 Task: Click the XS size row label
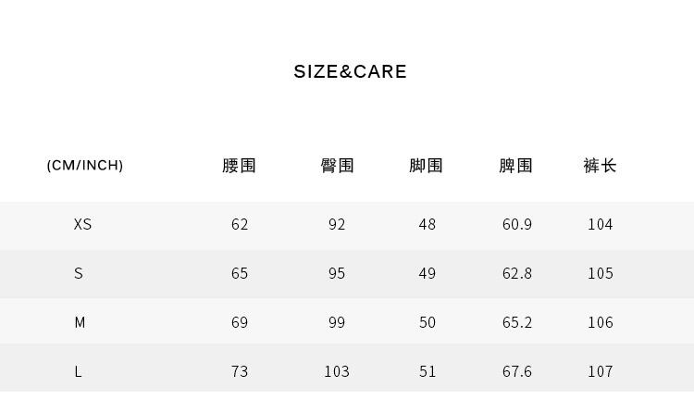tap(82, 224)
